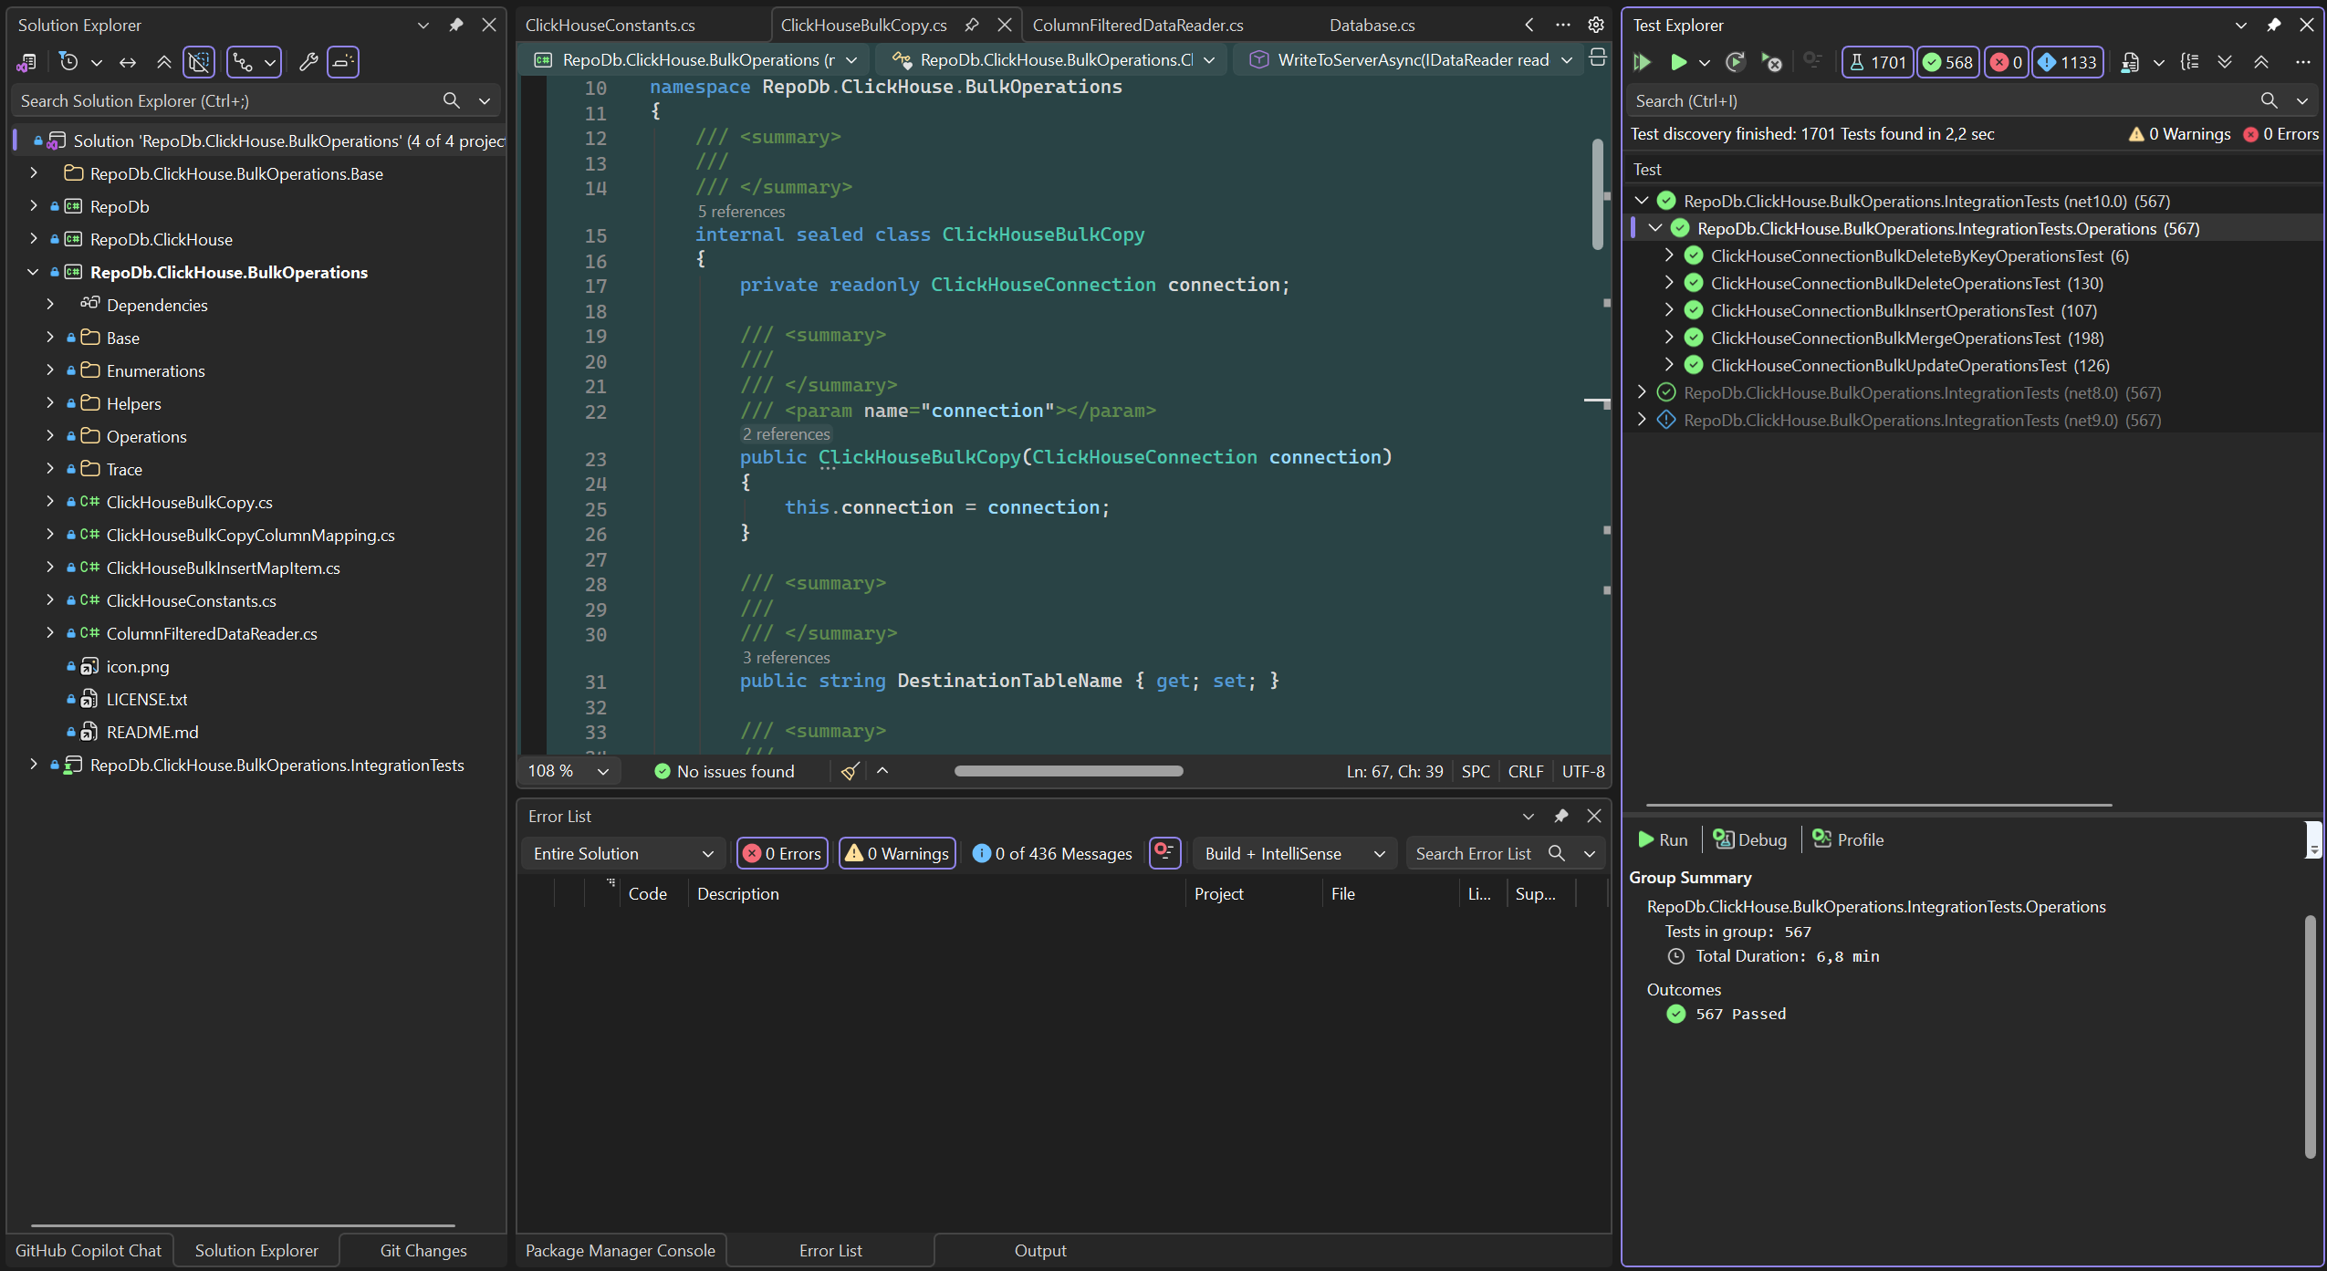2327x1271 pixels.
Task: Toggle the 0 of 436 Messages filter
Action: click(x=1053, y=853)
